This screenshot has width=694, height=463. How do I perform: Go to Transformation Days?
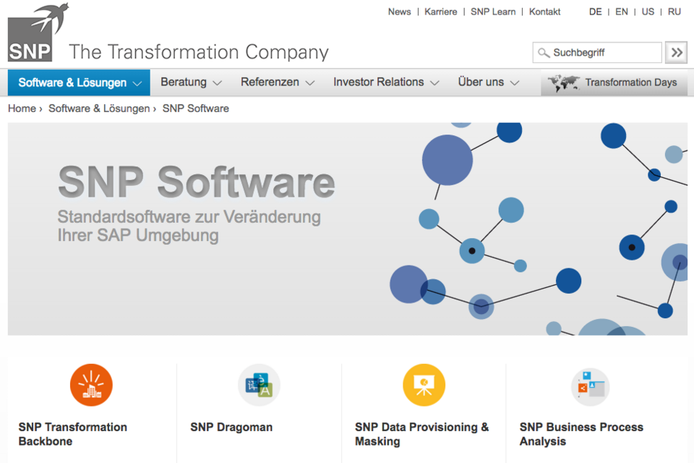pos(614,82)
